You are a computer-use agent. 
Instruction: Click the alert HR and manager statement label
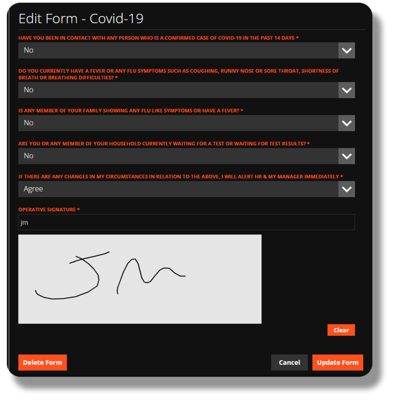(180, 177)
